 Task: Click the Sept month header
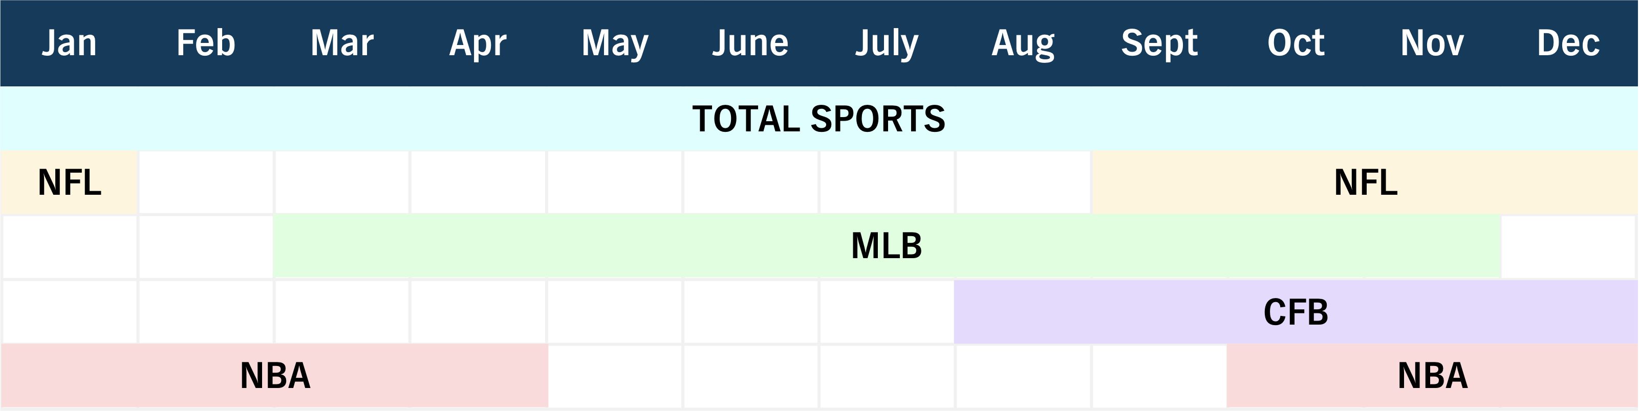click(x=1159, y=43)
